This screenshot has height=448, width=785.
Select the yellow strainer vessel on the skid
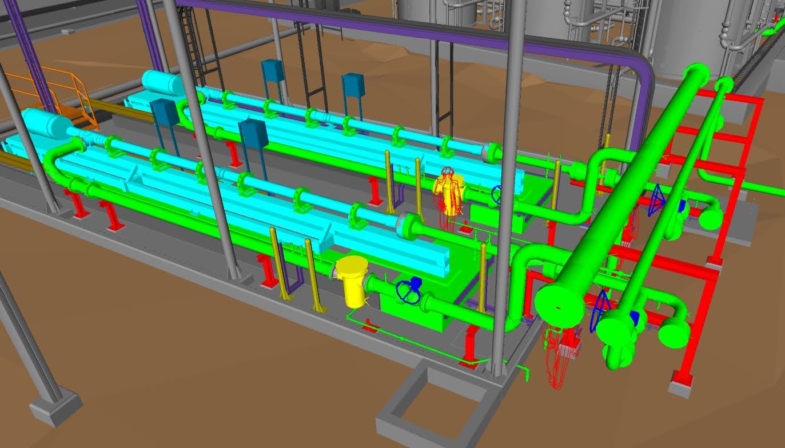tap(350, 281)
